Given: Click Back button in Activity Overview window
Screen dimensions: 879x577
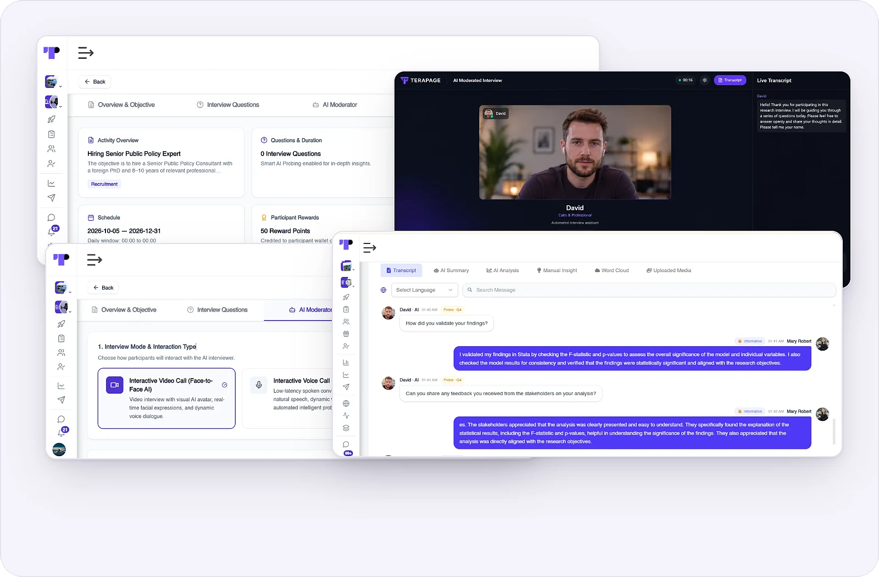Looking at the screenshot, I should pos(94,82).
